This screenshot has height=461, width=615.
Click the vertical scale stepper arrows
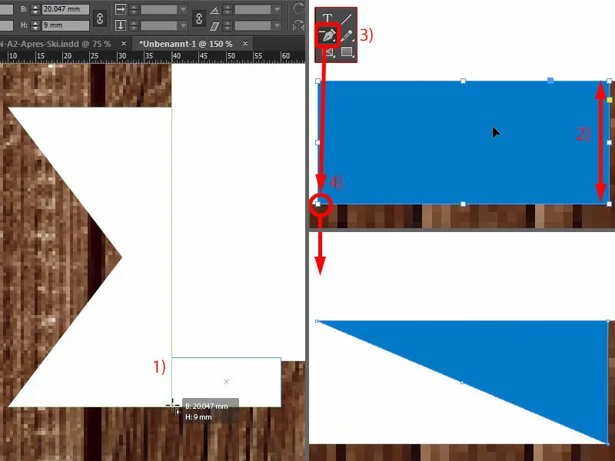134,26
